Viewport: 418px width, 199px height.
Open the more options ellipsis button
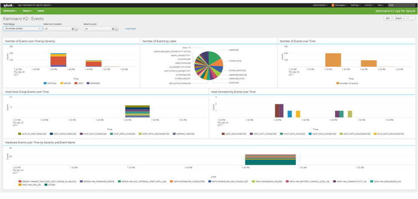412,18
